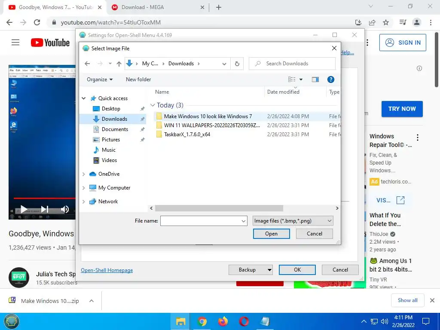Click the Open button in file dialog
This screenshot has height=330, width=440.
tap(272, 234)
